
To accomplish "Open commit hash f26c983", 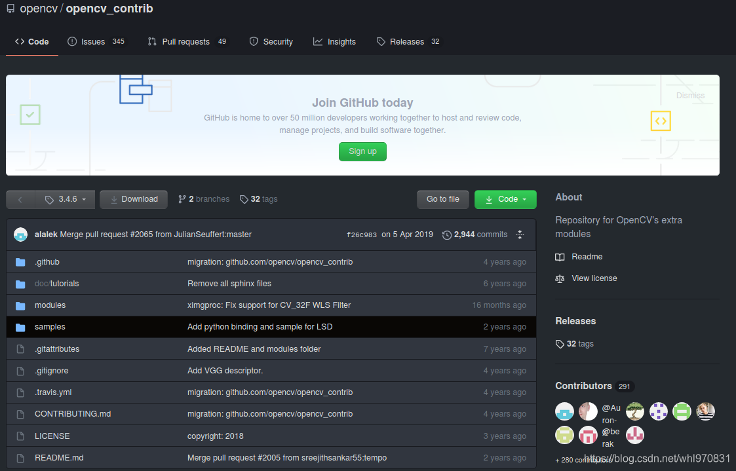I will (x=361, y=235).
